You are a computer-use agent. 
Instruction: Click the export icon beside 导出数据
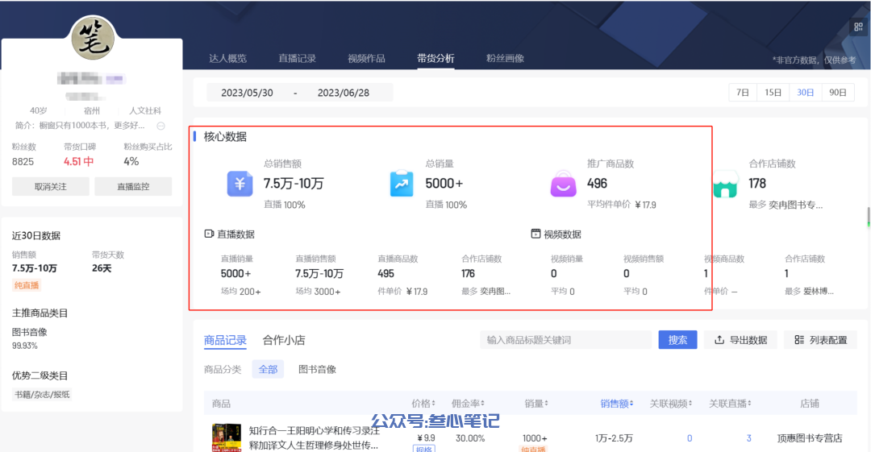pyautogui.click(x=719, y=340)
